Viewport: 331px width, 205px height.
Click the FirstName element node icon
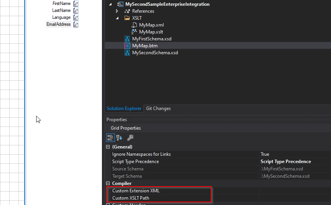(x=76, y=3)
